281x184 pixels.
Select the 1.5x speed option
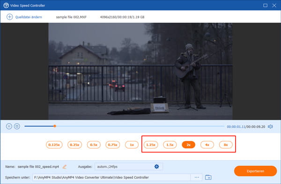tap(170, 145)
